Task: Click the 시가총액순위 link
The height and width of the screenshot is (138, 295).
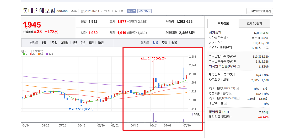Action: click(x=217, y=37)
